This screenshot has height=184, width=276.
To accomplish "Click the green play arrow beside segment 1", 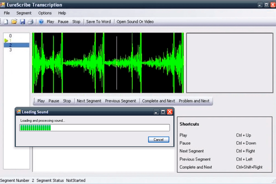I will 6,41.
